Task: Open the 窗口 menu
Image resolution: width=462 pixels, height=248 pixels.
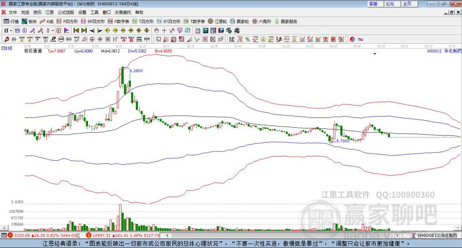Action: point(106,12)
